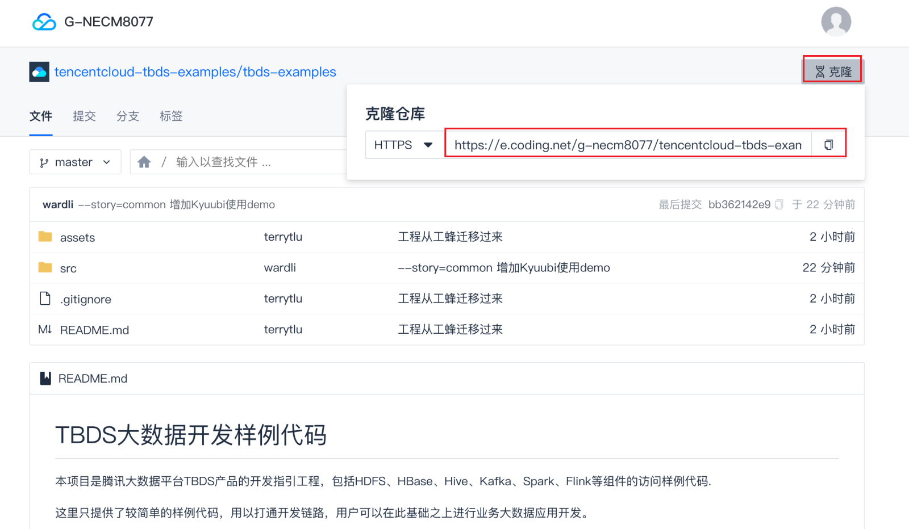Viewport: 909px width, 529px height.
Task: Copy the clone URL with copy icon
Action: [x=828, y=145]
